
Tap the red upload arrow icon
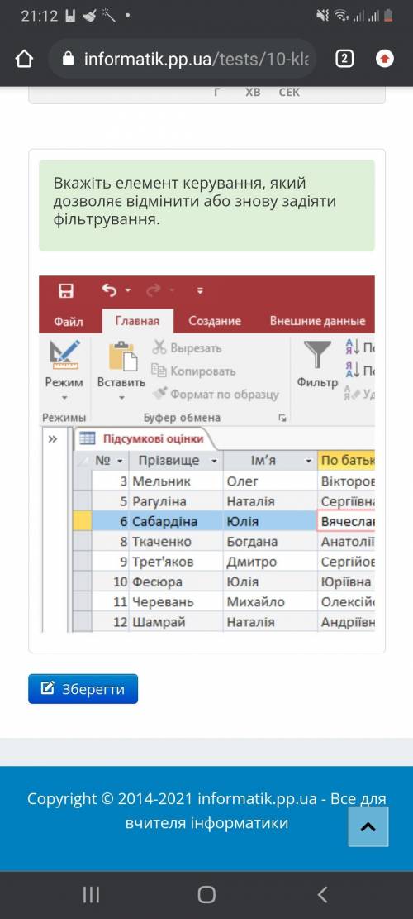click(384, 59)
